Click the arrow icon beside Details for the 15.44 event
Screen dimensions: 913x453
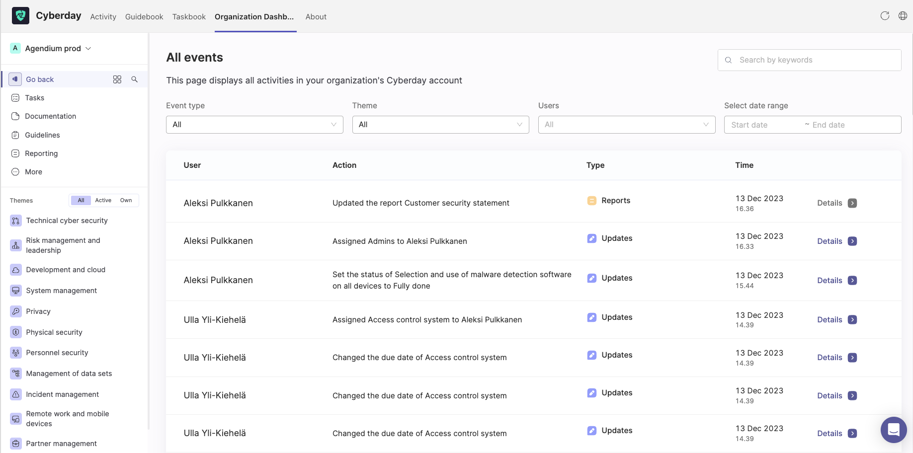tap(852, 280)
